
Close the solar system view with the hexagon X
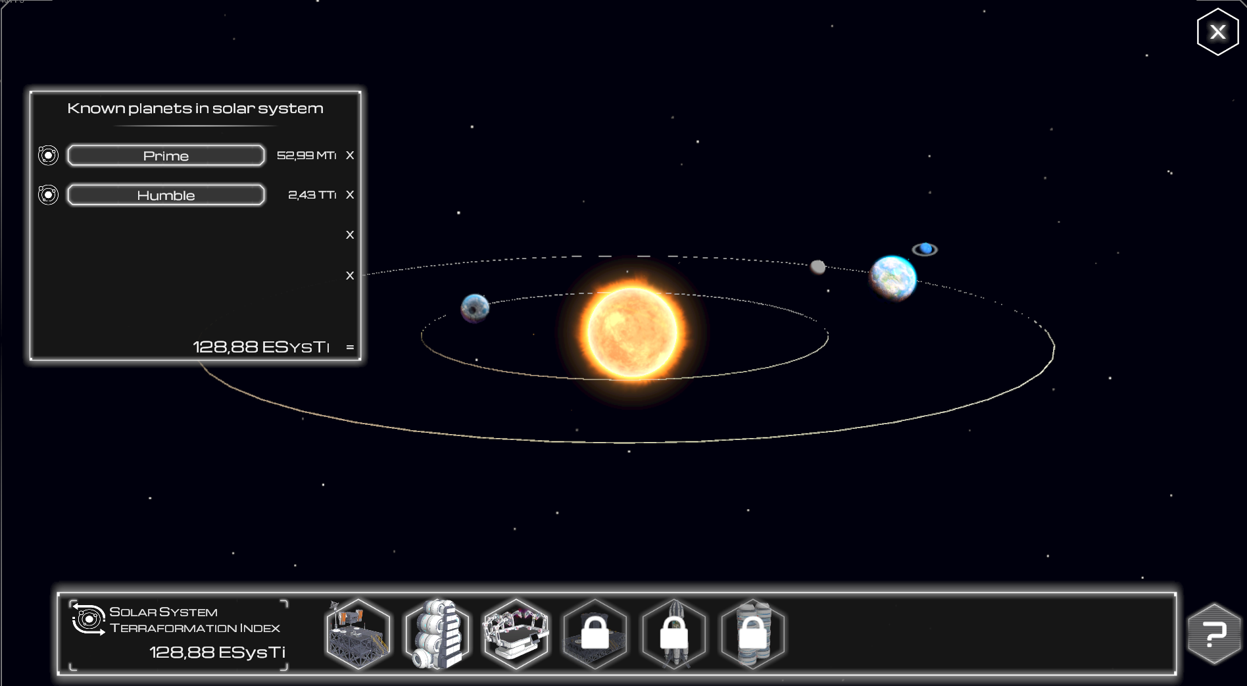tap(1217, 32)
